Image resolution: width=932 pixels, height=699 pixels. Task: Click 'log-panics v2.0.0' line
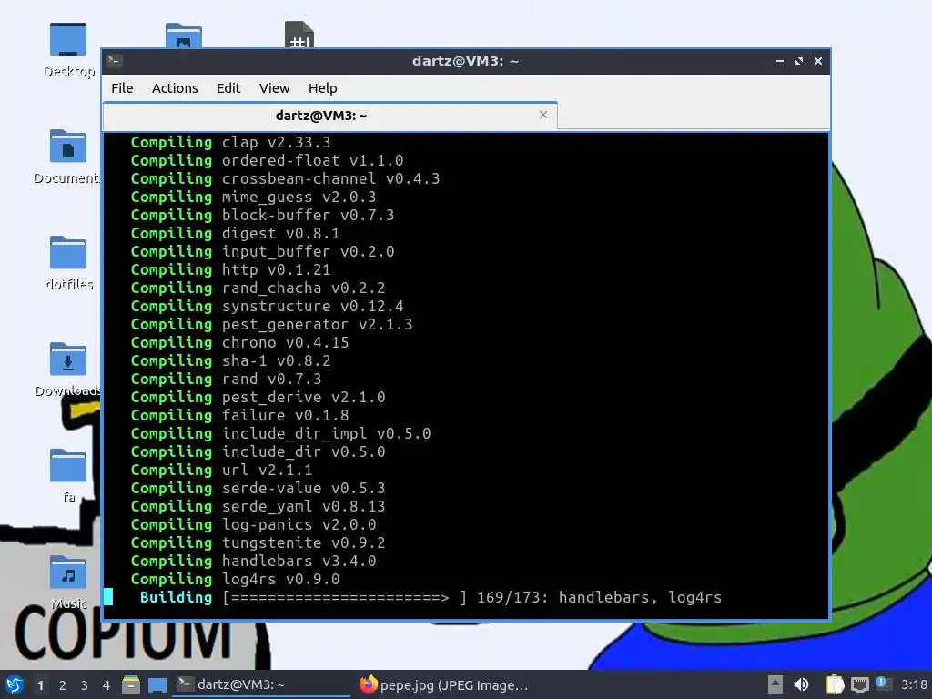click(299, 525)
